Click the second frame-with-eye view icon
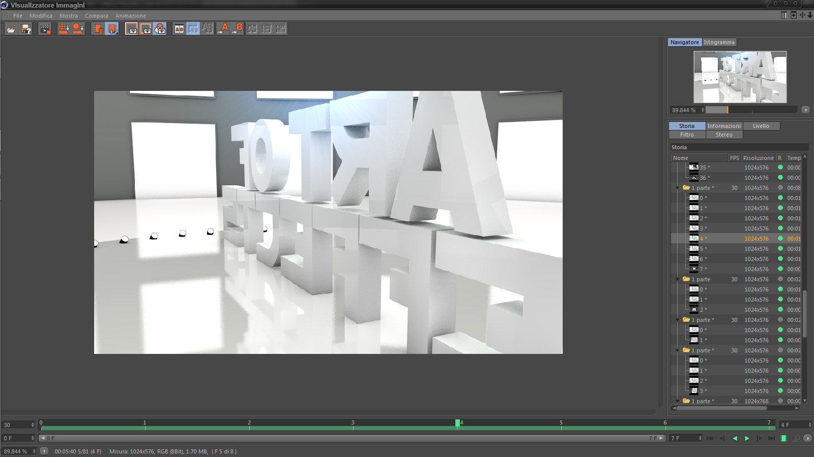The image size is (814, 457). tap(146, 29)
